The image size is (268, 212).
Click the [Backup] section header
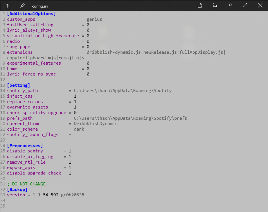pos(17,189)
